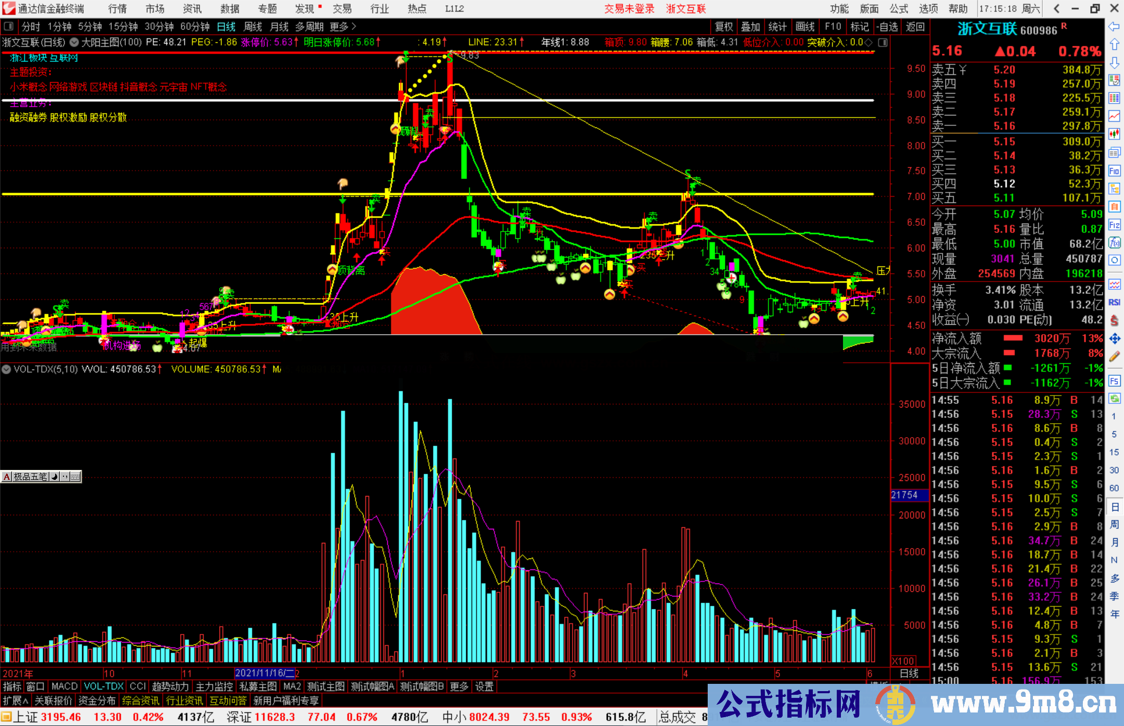Open the formula f(x) sidebar icon

(x=1114, y=243)
